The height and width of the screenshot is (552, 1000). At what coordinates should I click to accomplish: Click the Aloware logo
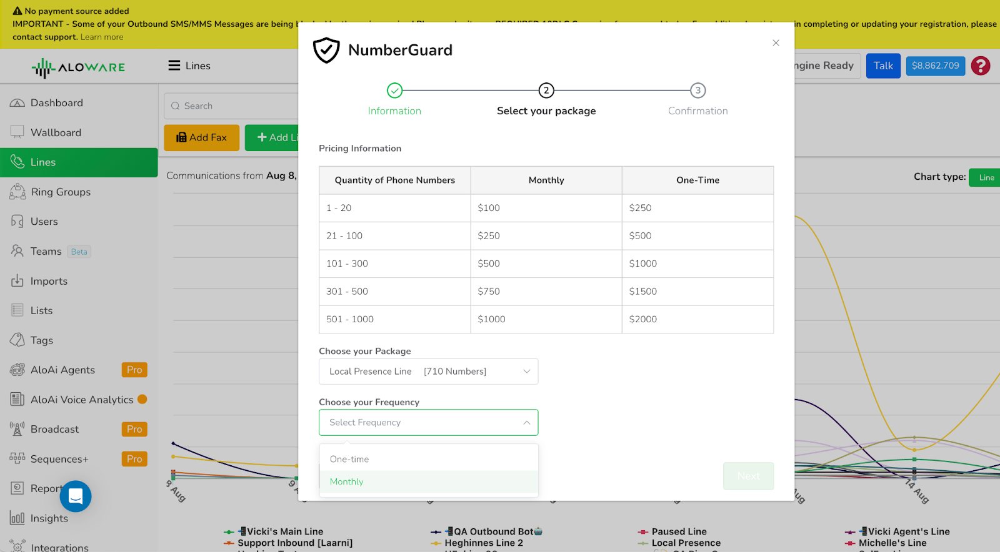click(x=79, y=67)
